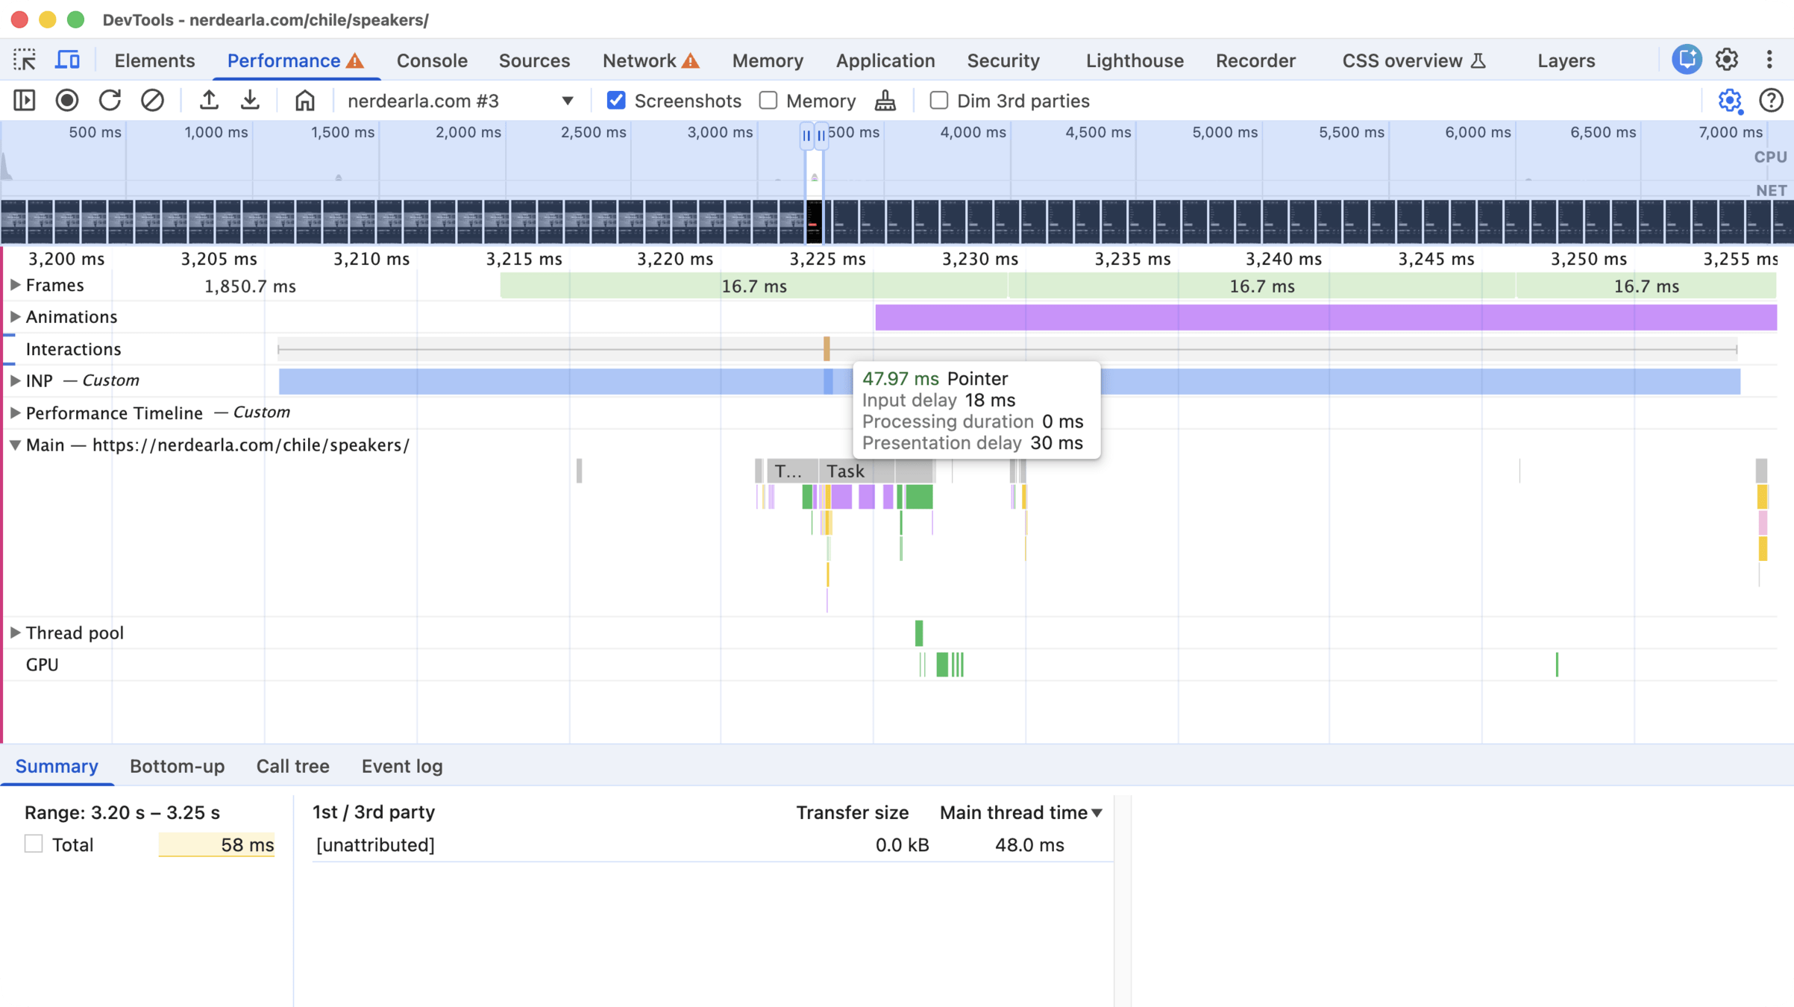This screenshot has width=1794, height=1007.
Task: Select the Task block in Main track
Action: point(846,471)
